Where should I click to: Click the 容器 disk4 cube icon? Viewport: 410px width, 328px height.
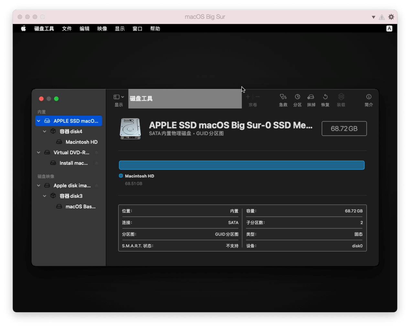pyautogui.click(x=53, y=131)
